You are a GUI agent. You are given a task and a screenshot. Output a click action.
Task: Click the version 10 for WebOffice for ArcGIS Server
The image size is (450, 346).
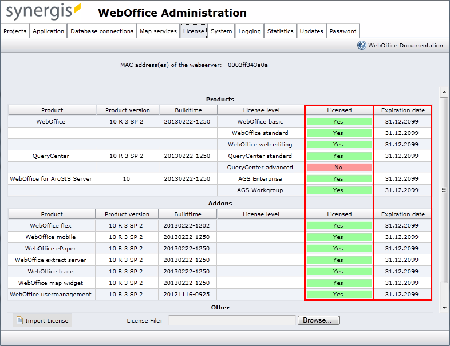[127, 179]
